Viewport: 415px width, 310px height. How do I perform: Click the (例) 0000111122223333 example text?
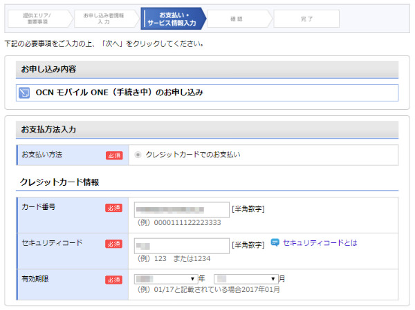tap(179, 222)
